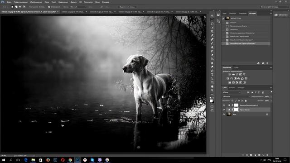
Task: Hide the Black & White 1 layer
Action: [223, 110]
